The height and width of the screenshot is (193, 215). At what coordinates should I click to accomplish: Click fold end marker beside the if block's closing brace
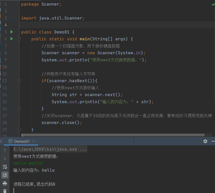19,109
